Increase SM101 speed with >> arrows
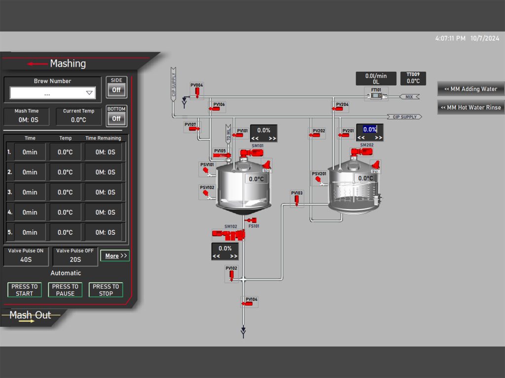Viewport: 505px width, 378px height. tap(272, 138)
